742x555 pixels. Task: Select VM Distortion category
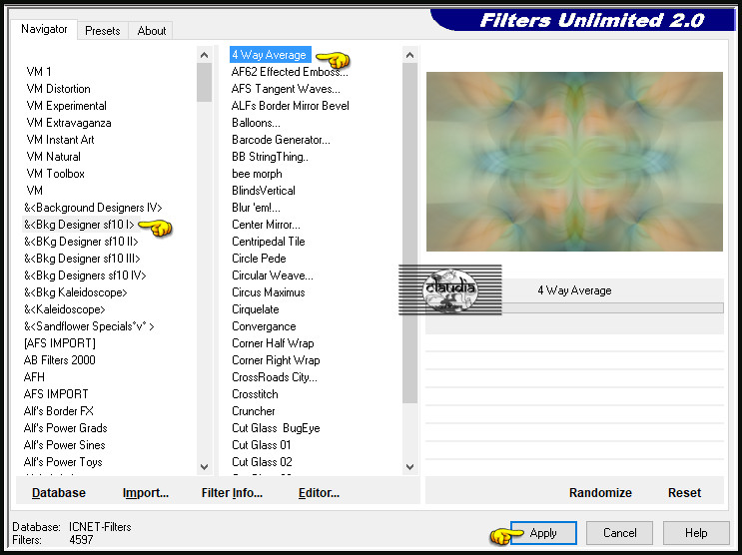[58, 89]
